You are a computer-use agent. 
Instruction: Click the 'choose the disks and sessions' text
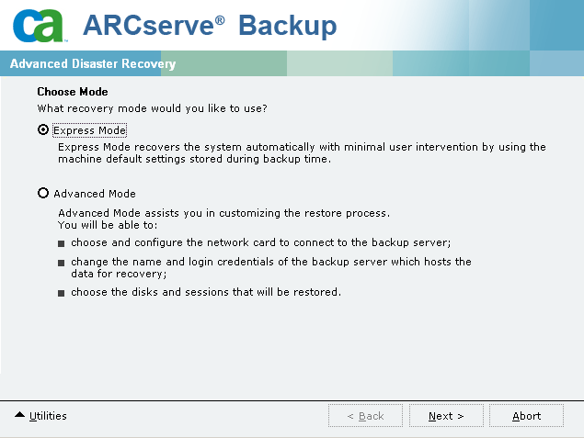(x=206, y=292)
